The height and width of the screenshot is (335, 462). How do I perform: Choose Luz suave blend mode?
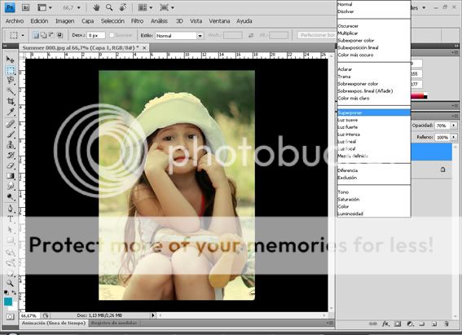pos(374,120)
